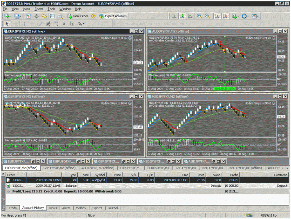Switch to Line Chart display
Viewport: 291px width, 219px height.
[190, 16]
